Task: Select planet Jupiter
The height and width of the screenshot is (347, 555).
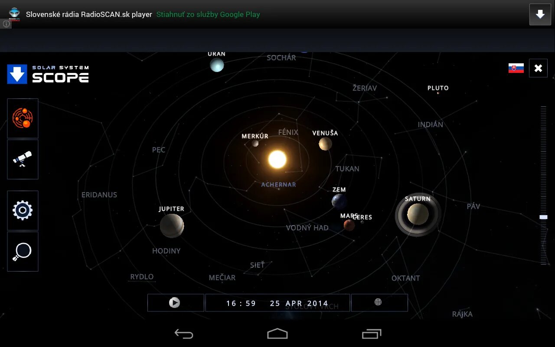Action: tap(172, 226)
